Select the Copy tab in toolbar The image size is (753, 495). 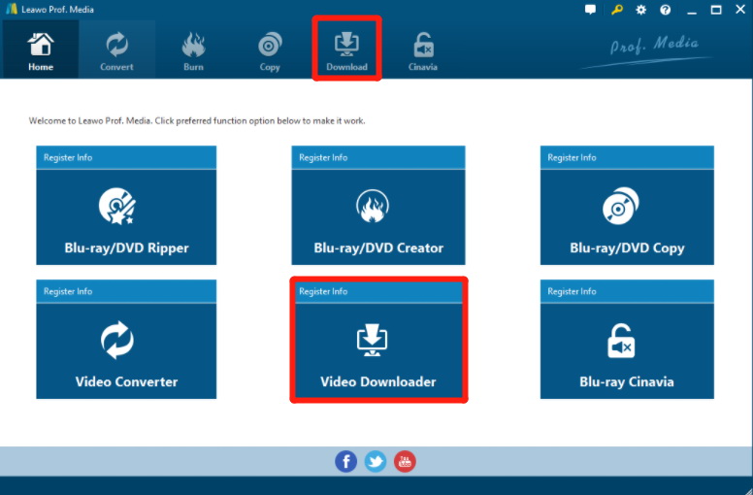tap(270, 50)
